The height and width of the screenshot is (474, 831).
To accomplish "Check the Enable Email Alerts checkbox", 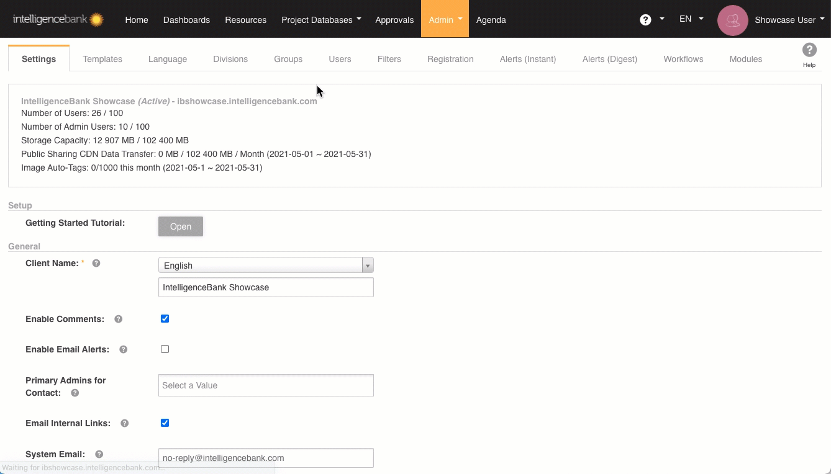I will [x=165, y=349].
